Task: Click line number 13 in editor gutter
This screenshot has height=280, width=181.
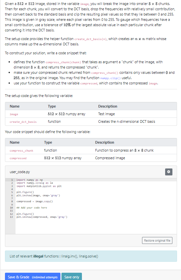Action: click(11, 217)
